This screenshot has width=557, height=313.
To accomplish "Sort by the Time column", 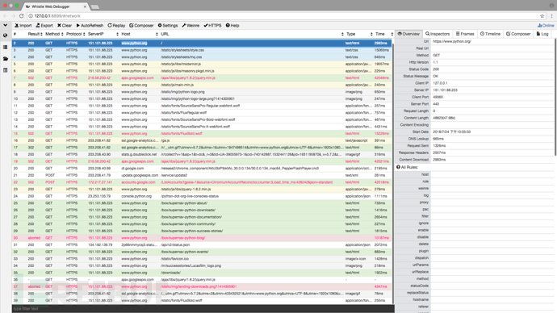I will click(384, 34).
